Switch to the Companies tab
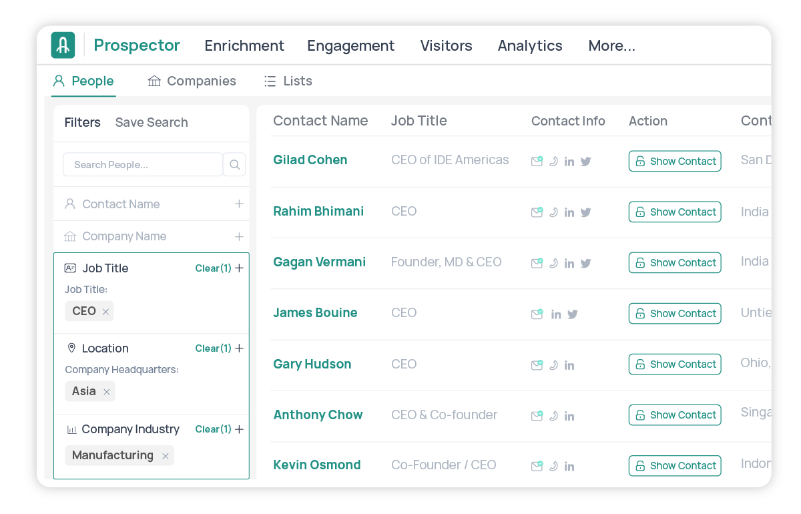Image resolution: width=801 pixels, height=514 pixels. tap(192, 81)
